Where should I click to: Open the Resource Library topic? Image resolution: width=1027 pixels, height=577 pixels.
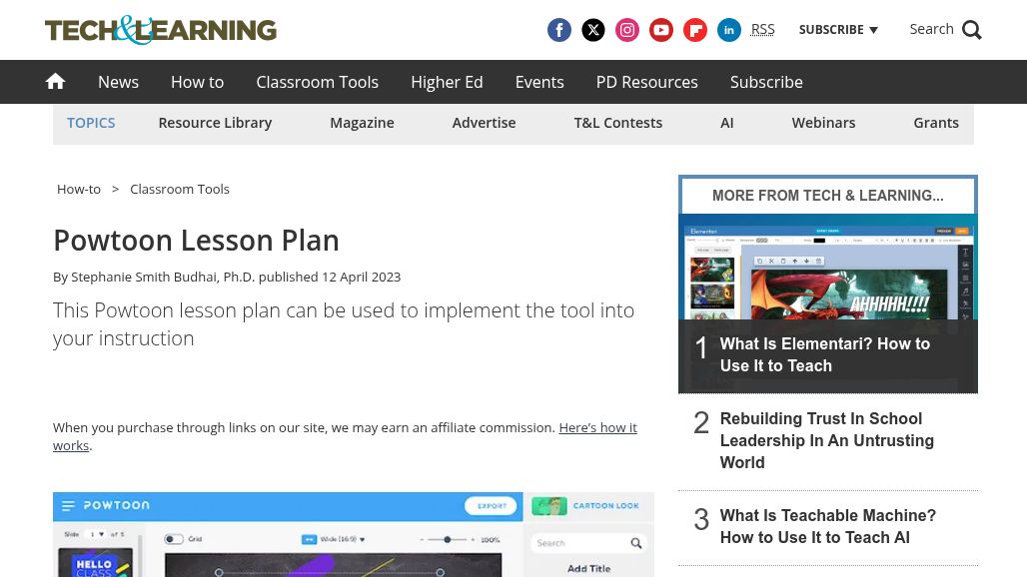click(x=215, y=123)
